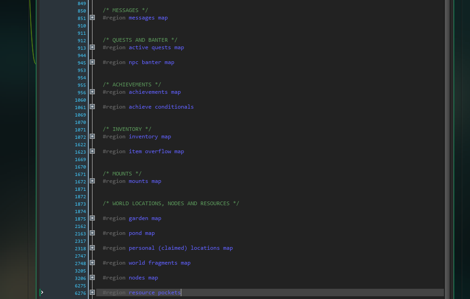Expand the item overflow map region
Screen dimensions: 470x299
92,151
